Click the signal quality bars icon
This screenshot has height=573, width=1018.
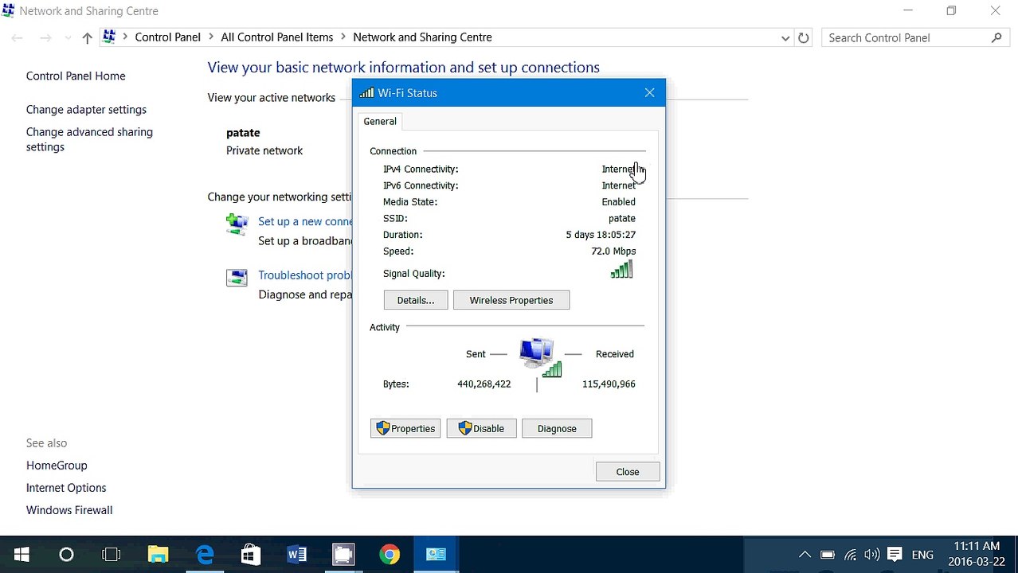tap(621, 270)
